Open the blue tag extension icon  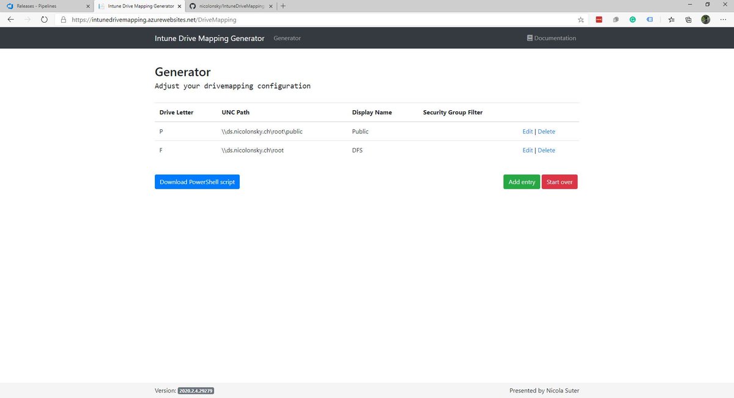pos(650,20)
